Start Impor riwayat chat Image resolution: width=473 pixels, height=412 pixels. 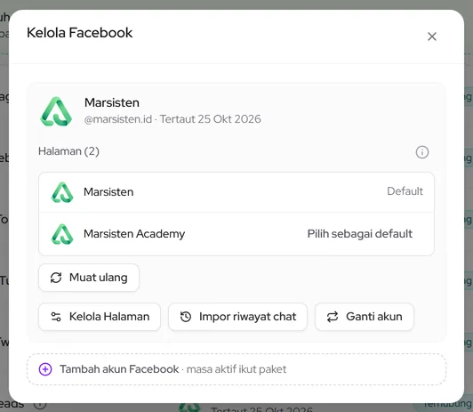(x=237, y=317)
